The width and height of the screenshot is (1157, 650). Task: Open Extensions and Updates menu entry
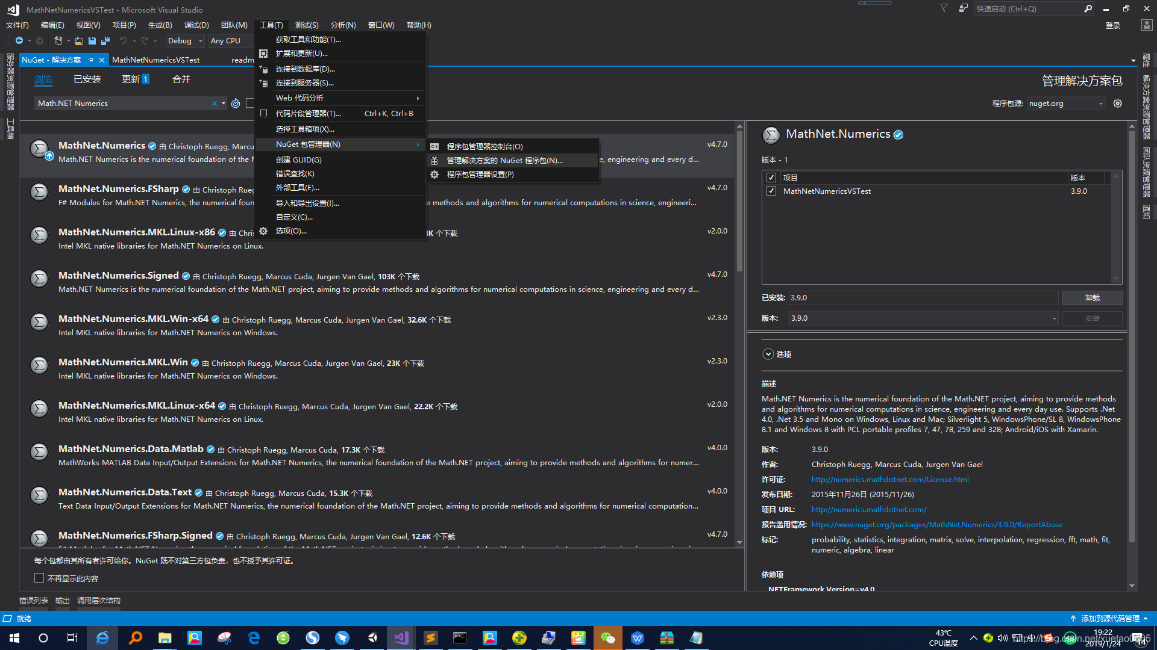(x=340, y=54)
